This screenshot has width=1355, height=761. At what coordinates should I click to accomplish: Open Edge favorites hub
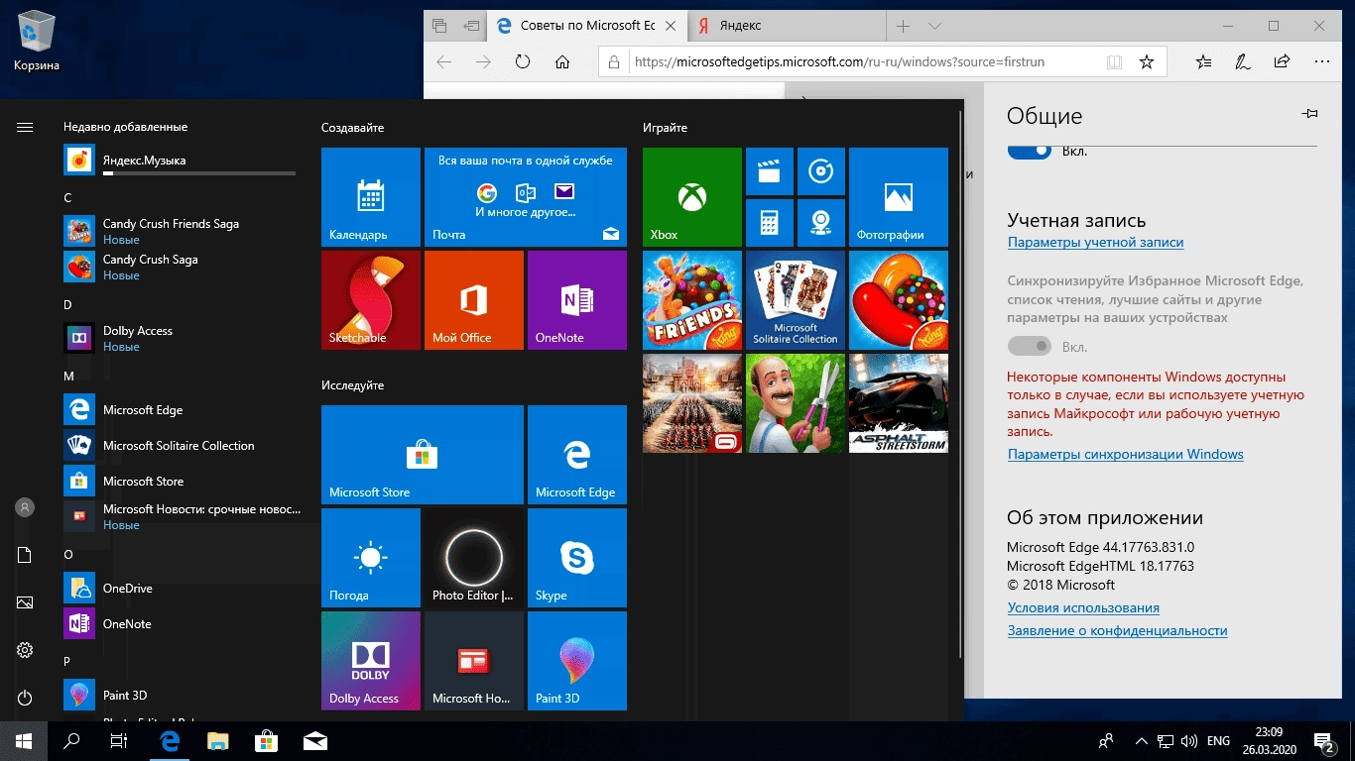click(1204, 61)
